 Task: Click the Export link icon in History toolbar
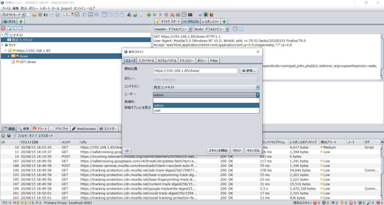pos(44,135)
